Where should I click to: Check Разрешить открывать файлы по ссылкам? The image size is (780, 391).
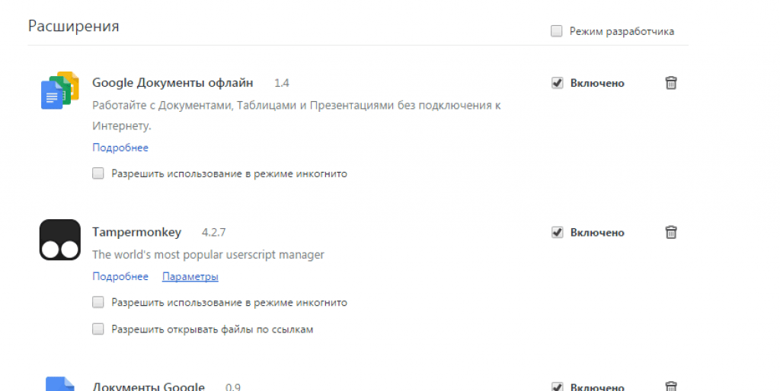coord(98,329)
